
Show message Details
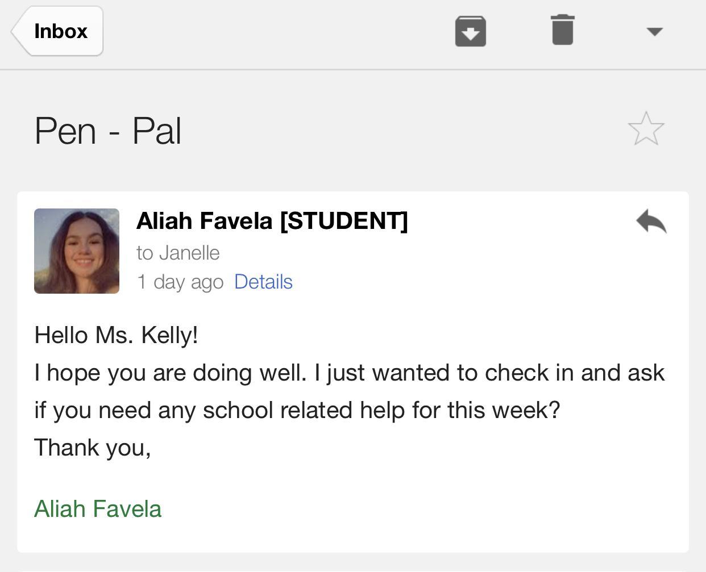point(263,282)
